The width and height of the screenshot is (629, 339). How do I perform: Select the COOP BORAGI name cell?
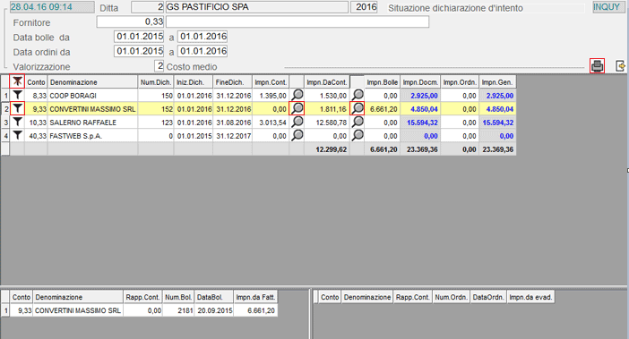[92, 96]
